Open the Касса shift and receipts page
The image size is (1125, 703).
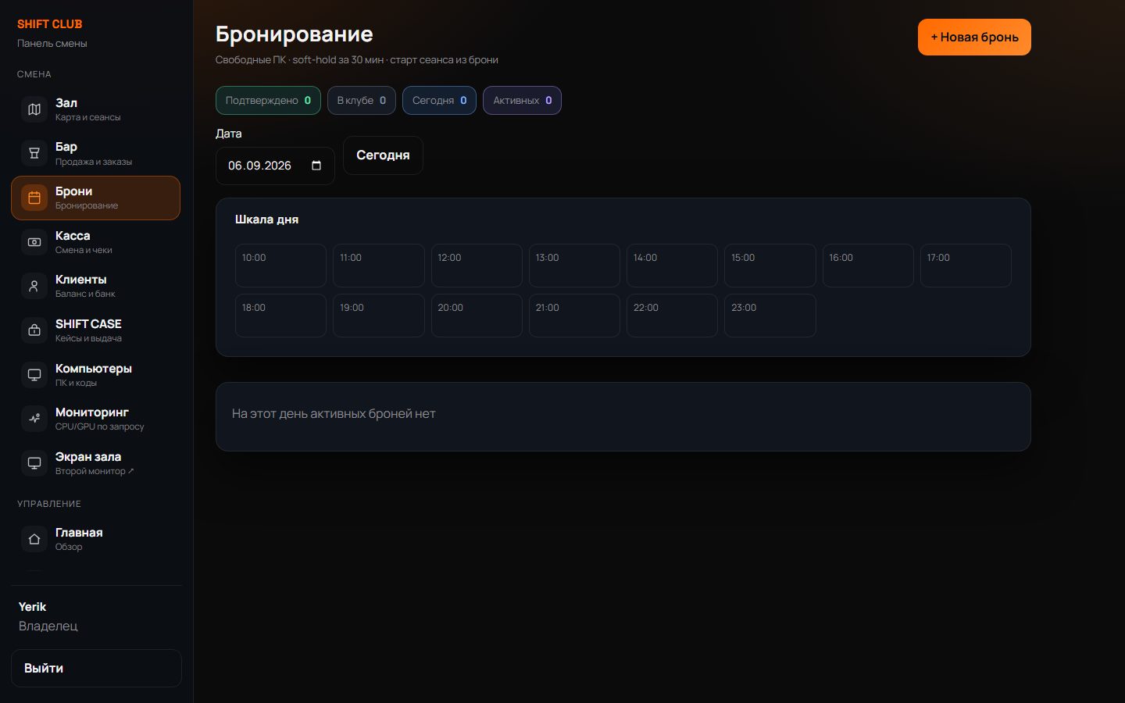click(x=96, y=242)
